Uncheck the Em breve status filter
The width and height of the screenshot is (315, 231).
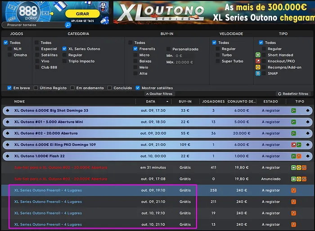(9, 88)
